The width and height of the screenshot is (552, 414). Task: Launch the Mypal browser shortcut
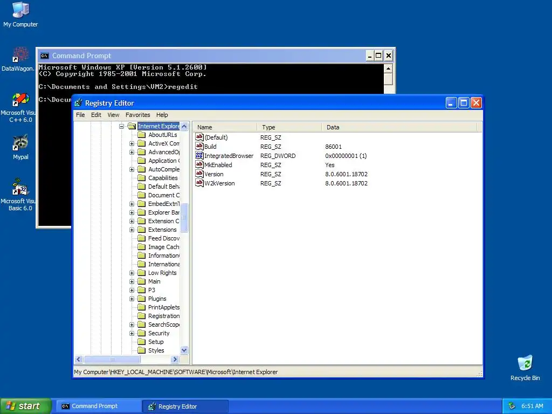click(20, 147)
